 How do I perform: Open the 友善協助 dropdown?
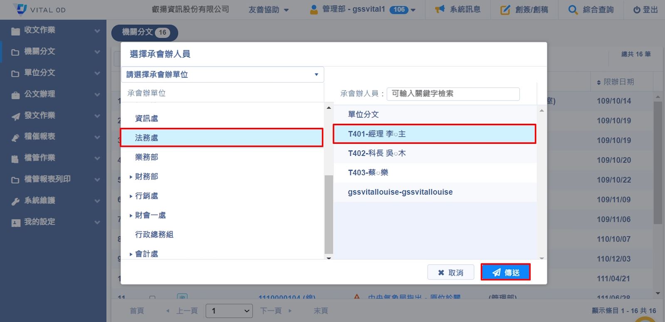tap(269, 10)
